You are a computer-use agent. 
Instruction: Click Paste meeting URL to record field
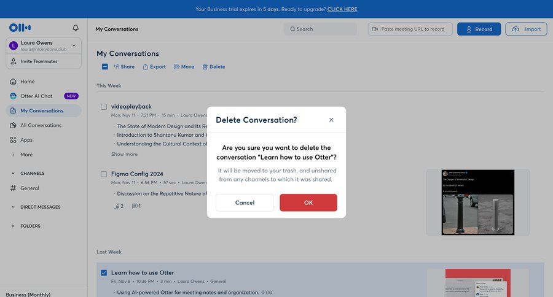410,29
